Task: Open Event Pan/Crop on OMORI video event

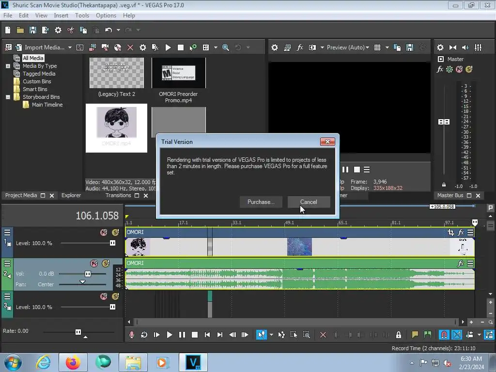Action: point(451,232)
